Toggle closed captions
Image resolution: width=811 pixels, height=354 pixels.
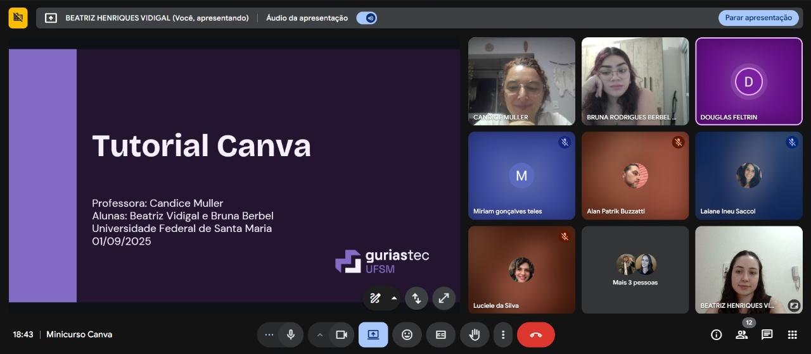pos(440,334)
